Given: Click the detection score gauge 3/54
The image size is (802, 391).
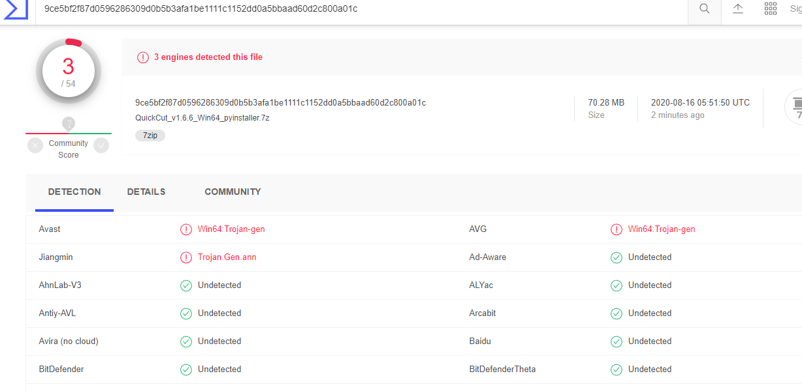Looking at the screenshot, I should pyautogui.click(x=69, y=72).
